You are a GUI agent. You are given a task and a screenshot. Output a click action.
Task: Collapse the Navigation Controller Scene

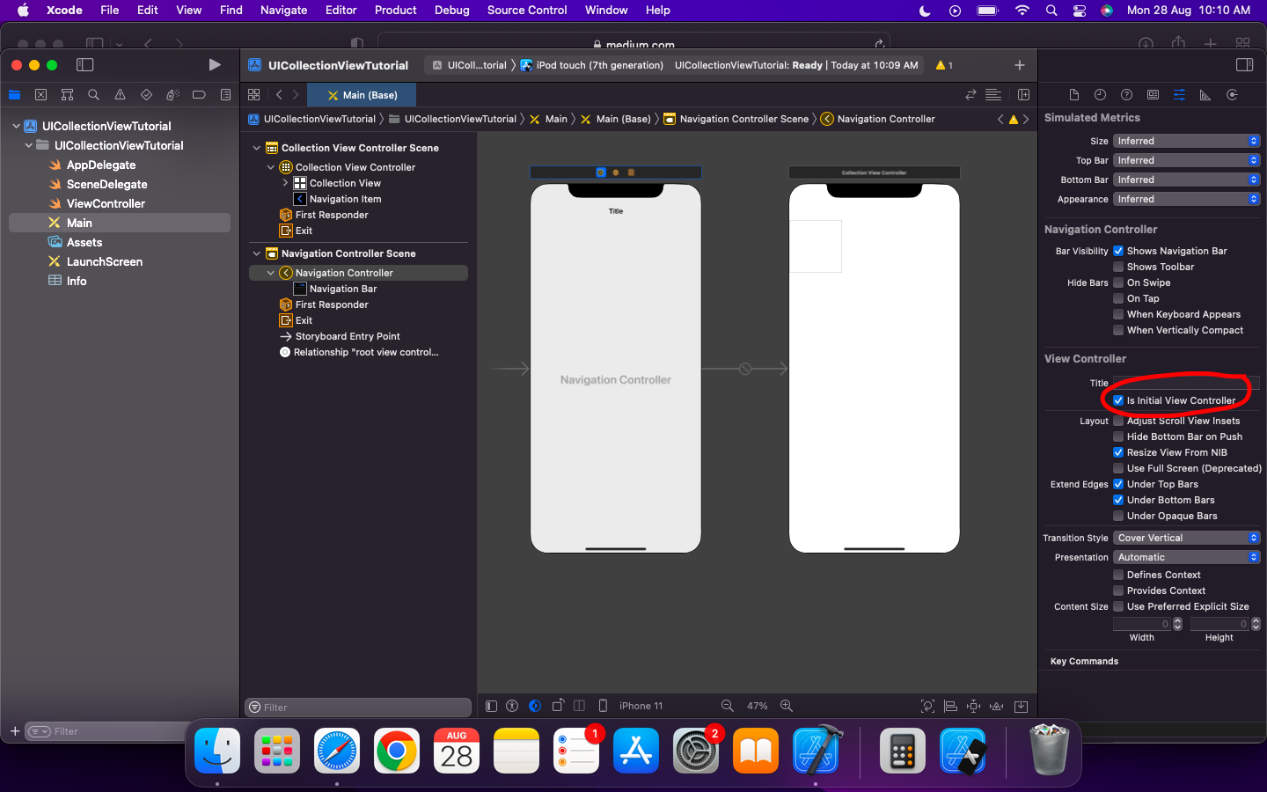point(257,253)
